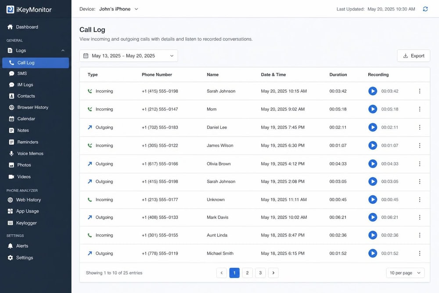The width and height of the screenshot is (439, 293).
Task: Open more options for Aunt Linda row
Action: [419, 235]
